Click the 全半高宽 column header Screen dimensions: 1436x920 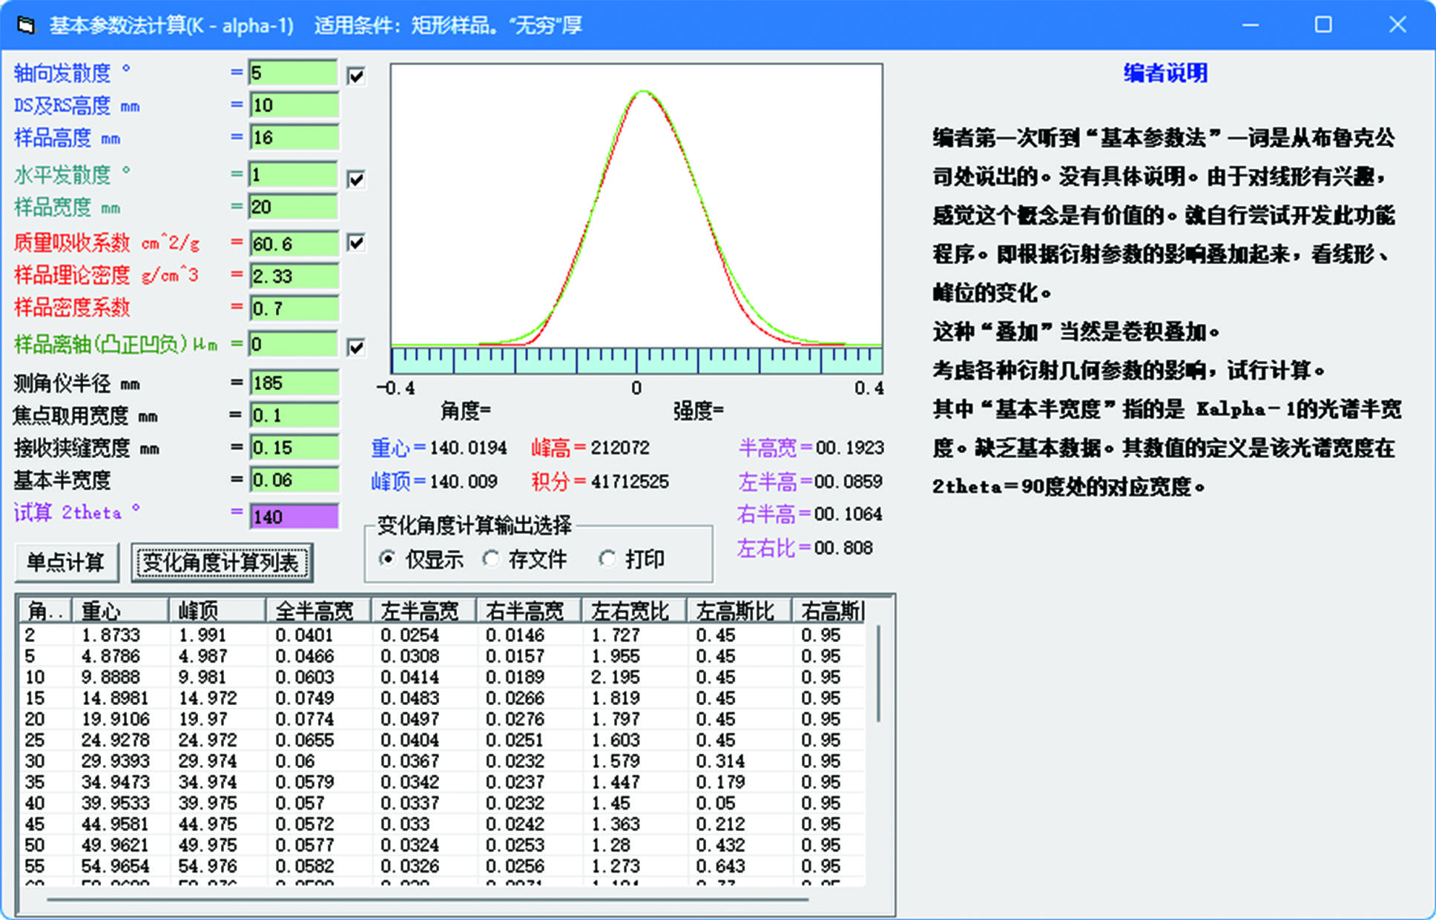click(318, 611)
